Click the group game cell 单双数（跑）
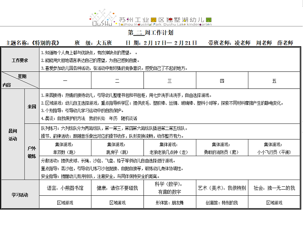This screenshot has width=303, height=227. pos(64,148)
